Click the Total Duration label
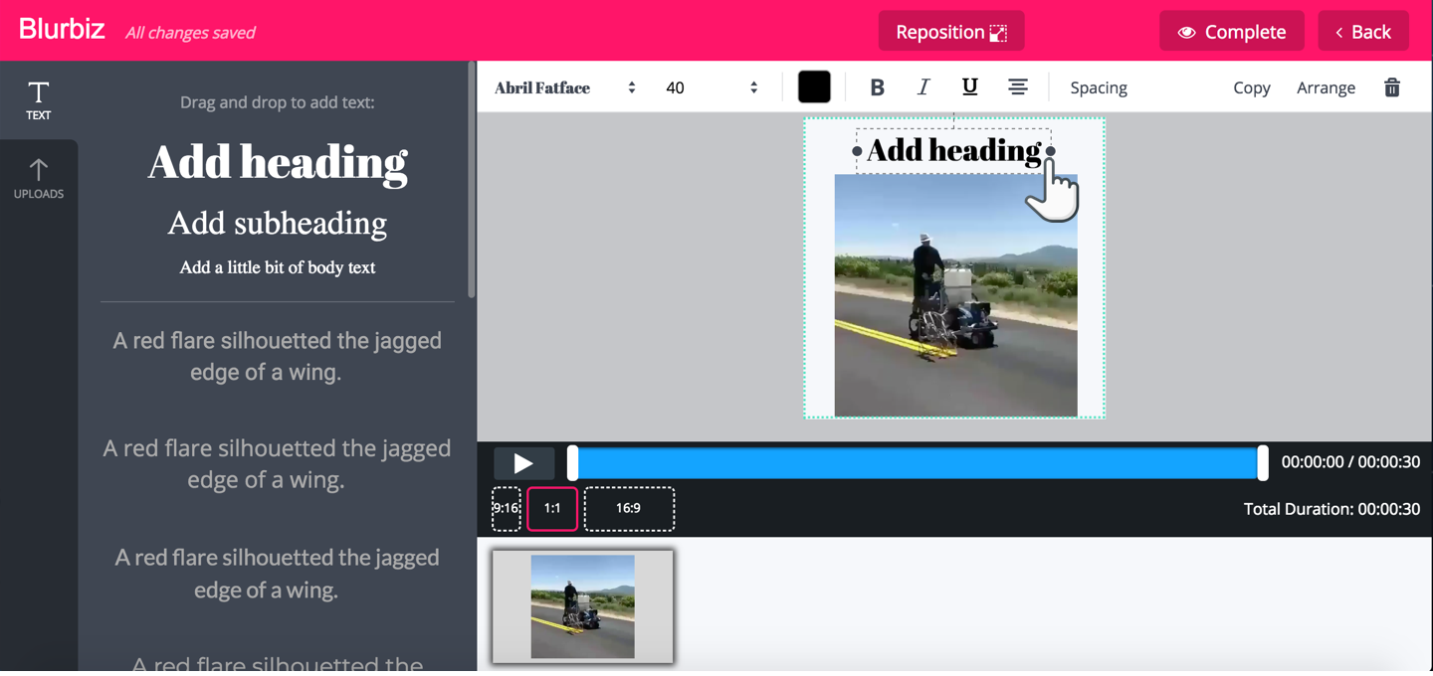 pos(1331,509)
